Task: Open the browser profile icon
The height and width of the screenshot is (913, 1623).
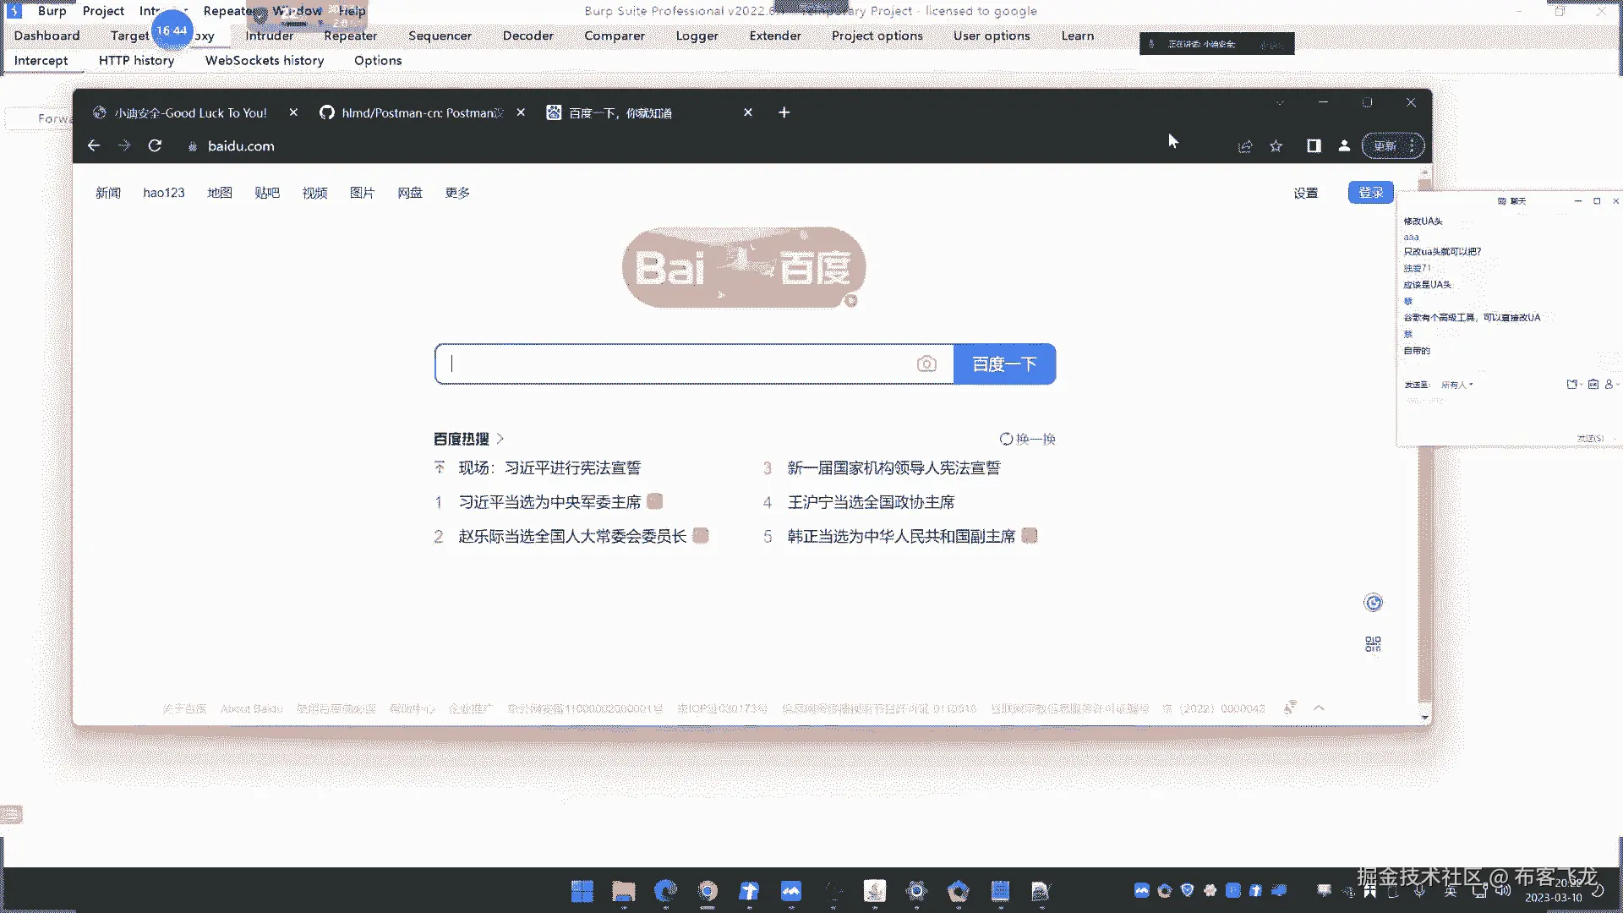Action: [1344, 146]
